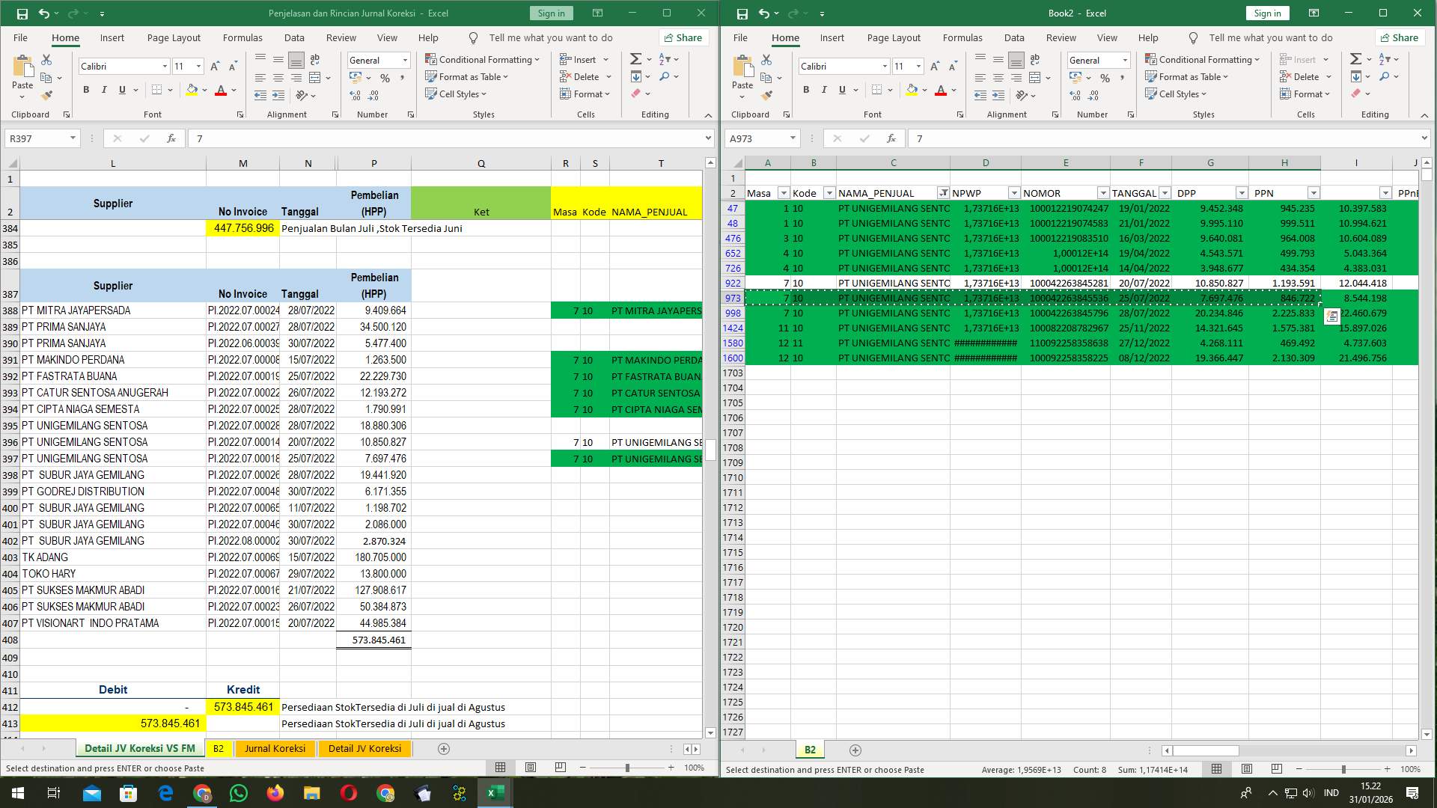Select the Fill Color bucket icon
1437x808 pixels.
point(192,90)
